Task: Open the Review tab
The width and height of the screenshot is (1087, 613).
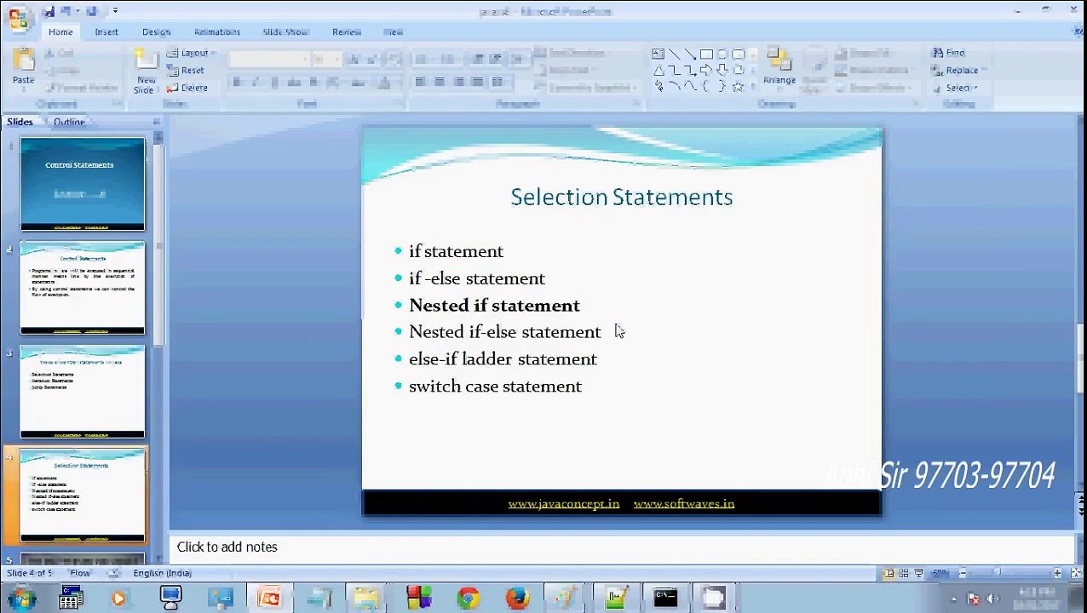Action: point(347,32)
